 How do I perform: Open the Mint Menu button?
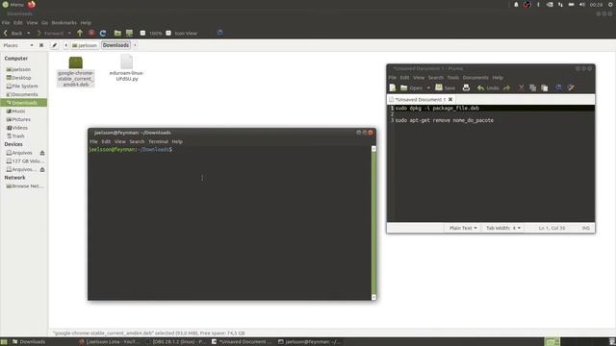coord(13,4)
